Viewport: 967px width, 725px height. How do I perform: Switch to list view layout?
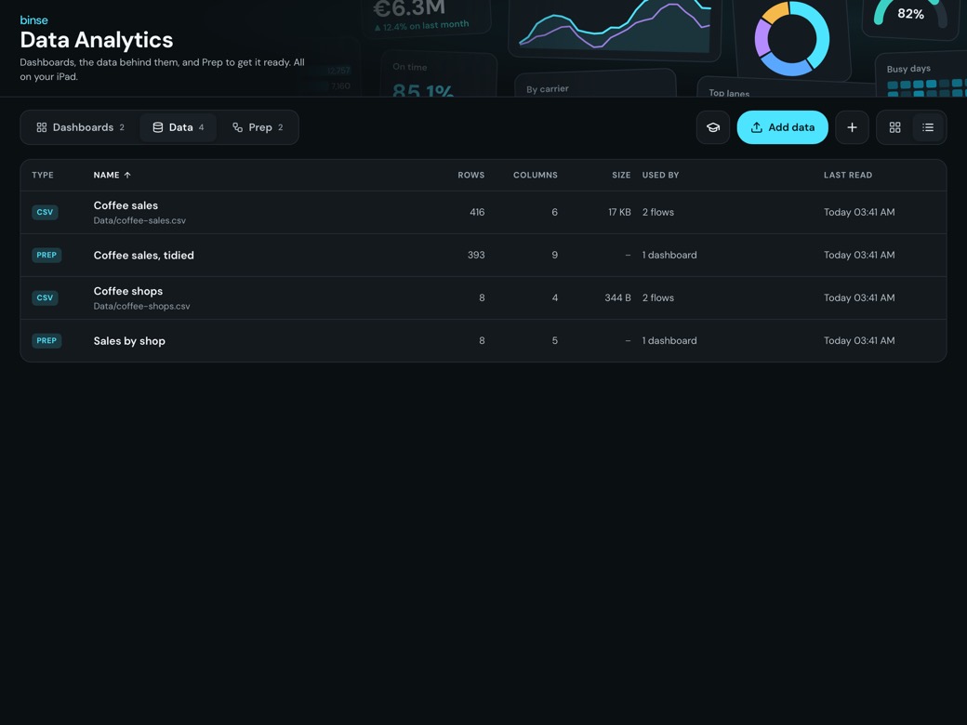[x=928, y=127]
